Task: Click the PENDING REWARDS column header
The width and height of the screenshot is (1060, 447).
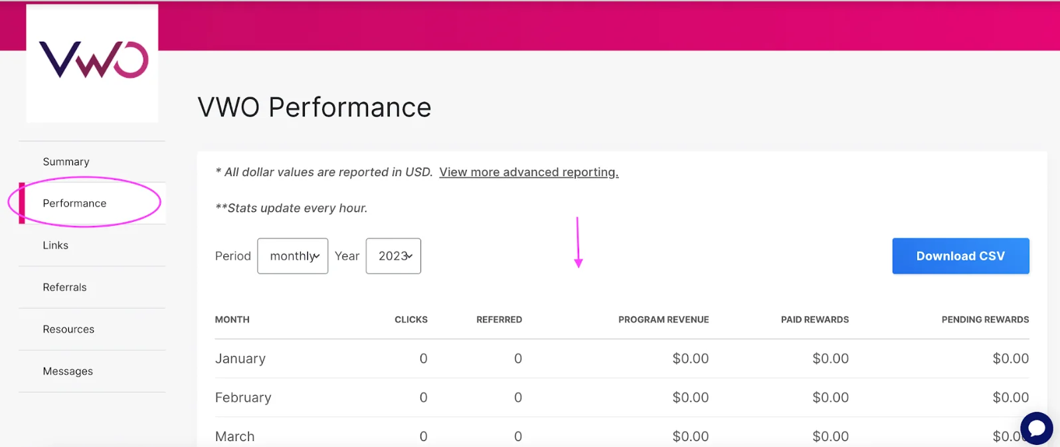Action: point(985,320)
